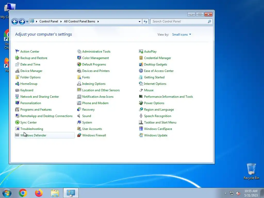Screen dimensions: 264x198
Task: Open the Speech Recognition microphone icon
Action: pyautogui.click(x=141, y=116)
